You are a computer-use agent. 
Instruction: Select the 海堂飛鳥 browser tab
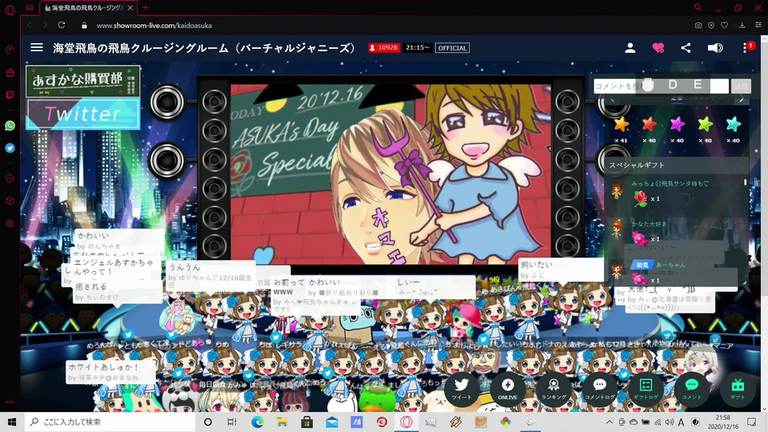[x=87, y=8]
